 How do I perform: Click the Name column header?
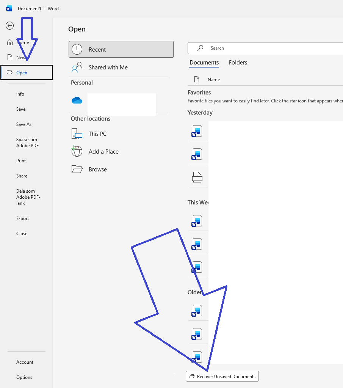pos(214,79)
